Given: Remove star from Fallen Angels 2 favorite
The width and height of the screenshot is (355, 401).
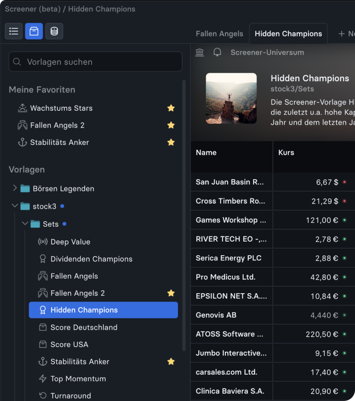Looking at the screenshot, I should click(171, 125).
